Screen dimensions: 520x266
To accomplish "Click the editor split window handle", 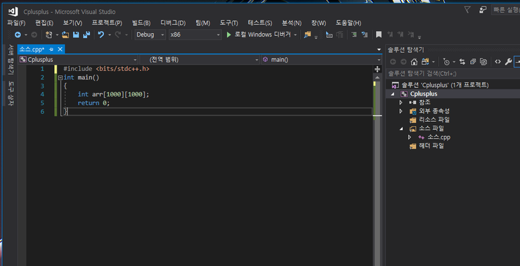I will [x=377, y=69].
